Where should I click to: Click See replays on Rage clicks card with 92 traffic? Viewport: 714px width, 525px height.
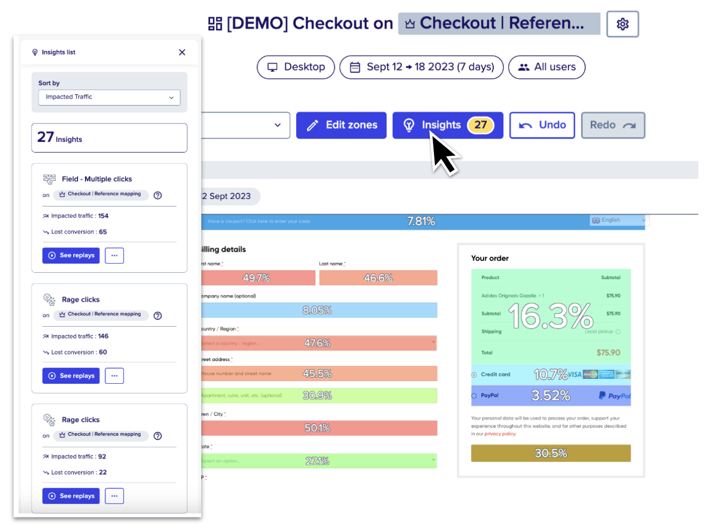coord(71,496)
